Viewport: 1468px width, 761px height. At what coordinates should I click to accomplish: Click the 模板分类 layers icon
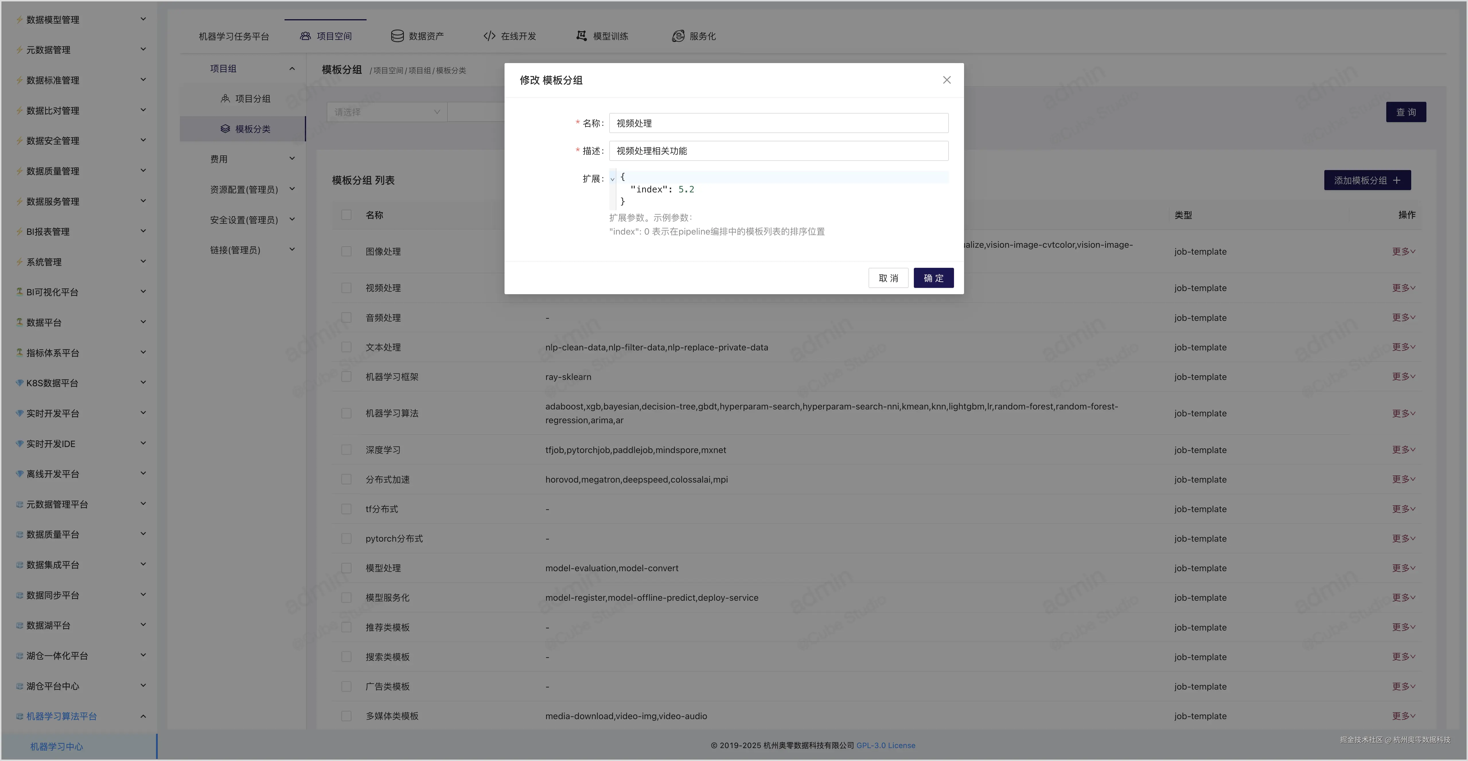coord(225,129)
